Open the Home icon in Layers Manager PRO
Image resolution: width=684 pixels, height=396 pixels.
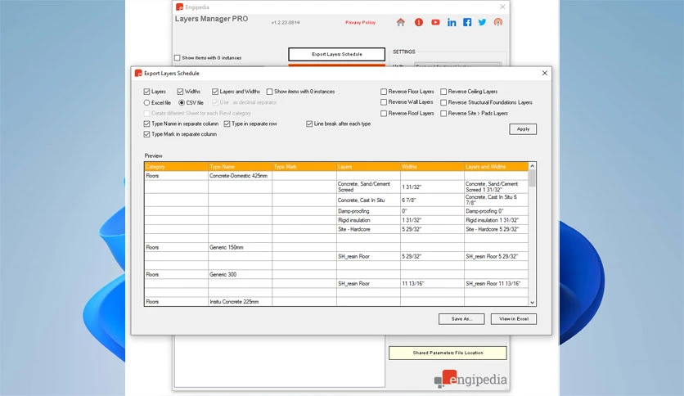point(400,22)
